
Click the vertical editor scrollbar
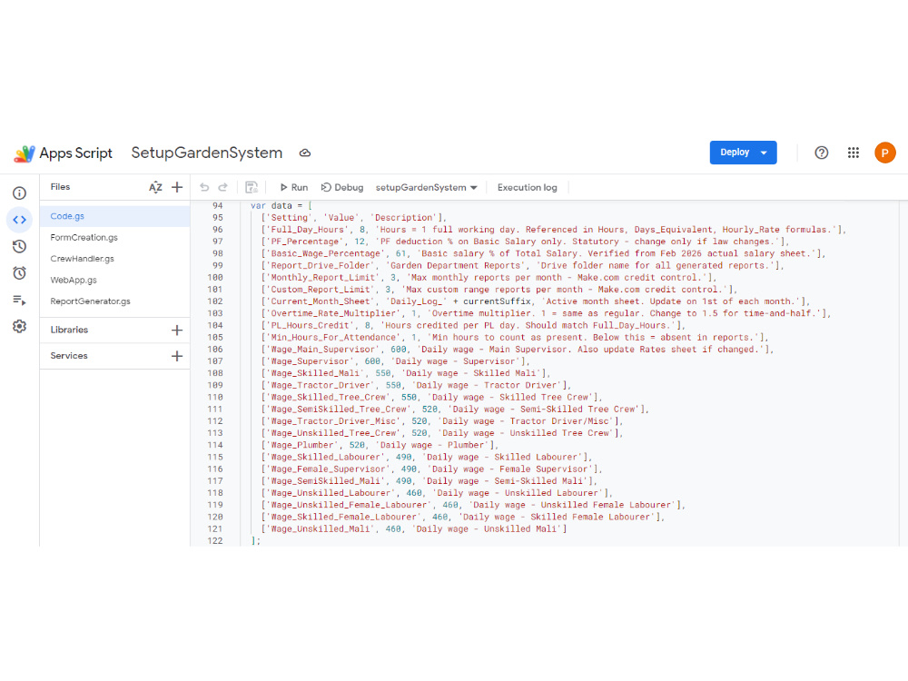pos(903,373)
